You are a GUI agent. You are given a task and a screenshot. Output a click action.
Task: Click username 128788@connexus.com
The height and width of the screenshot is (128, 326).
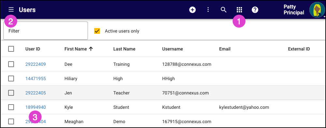187,64
